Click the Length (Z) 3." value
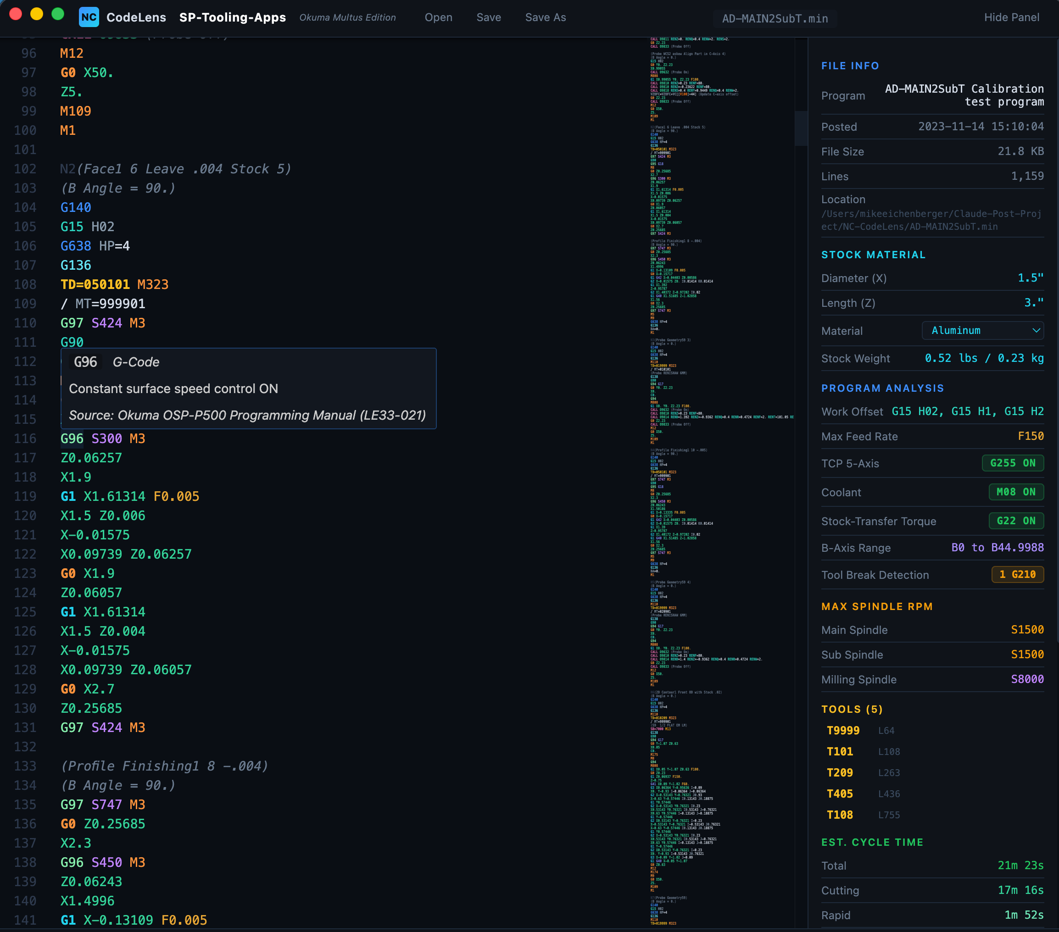The height and width of the screenshot is (932, 1059). pos(1034,302)
